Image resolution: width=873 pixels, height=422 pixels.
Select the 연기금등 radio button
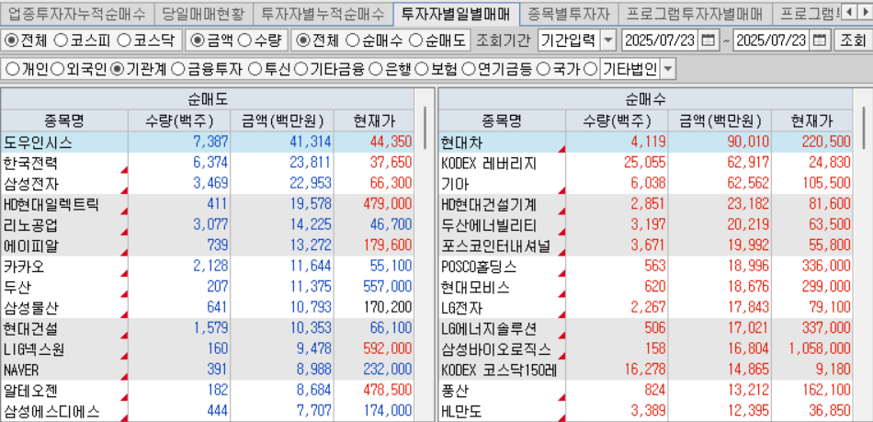497,69
